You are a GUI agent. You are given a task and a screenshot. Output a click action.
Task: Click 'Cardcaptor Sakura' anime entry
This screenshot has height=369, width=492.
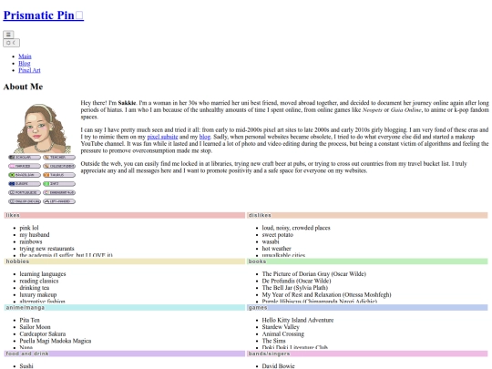pyautogui.click(x=43, y=333)
